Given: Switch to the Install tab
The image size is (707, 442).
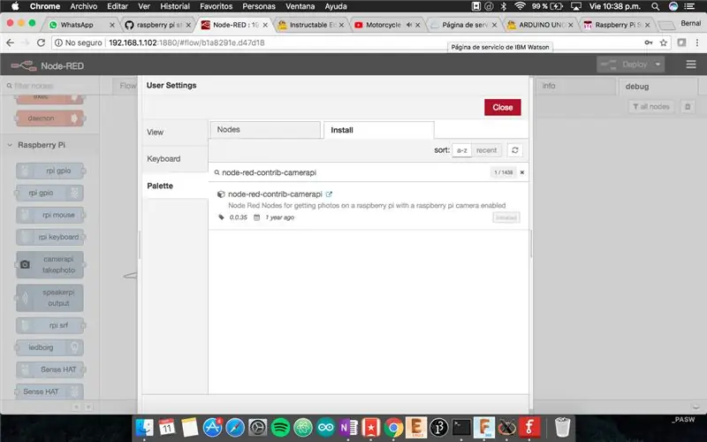Looking at the screenshot, I should 379,130.
